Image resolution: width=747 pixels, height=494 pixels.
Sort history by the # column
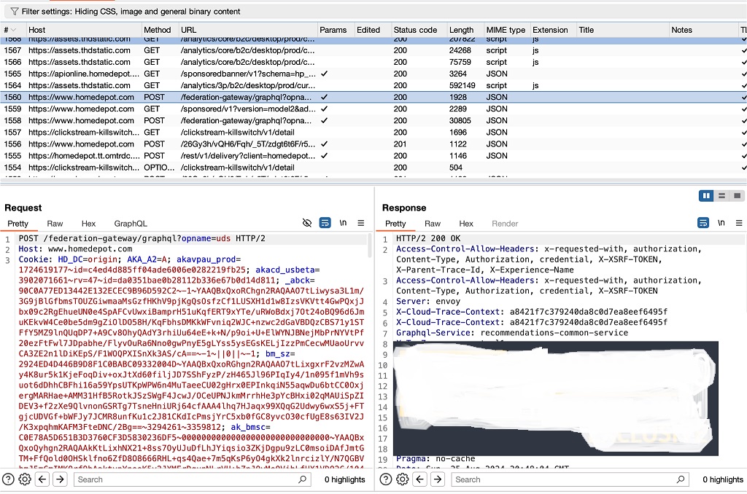pos(11,30)
